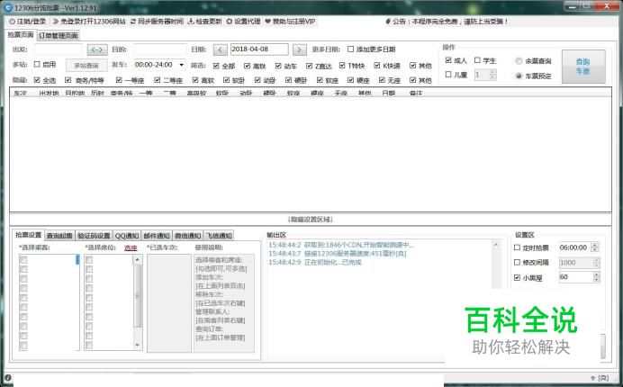Viewport: 623px width, 387px height.
Task: Toggle 成人 passenger checkbox
Action: (x=448, y=60)
